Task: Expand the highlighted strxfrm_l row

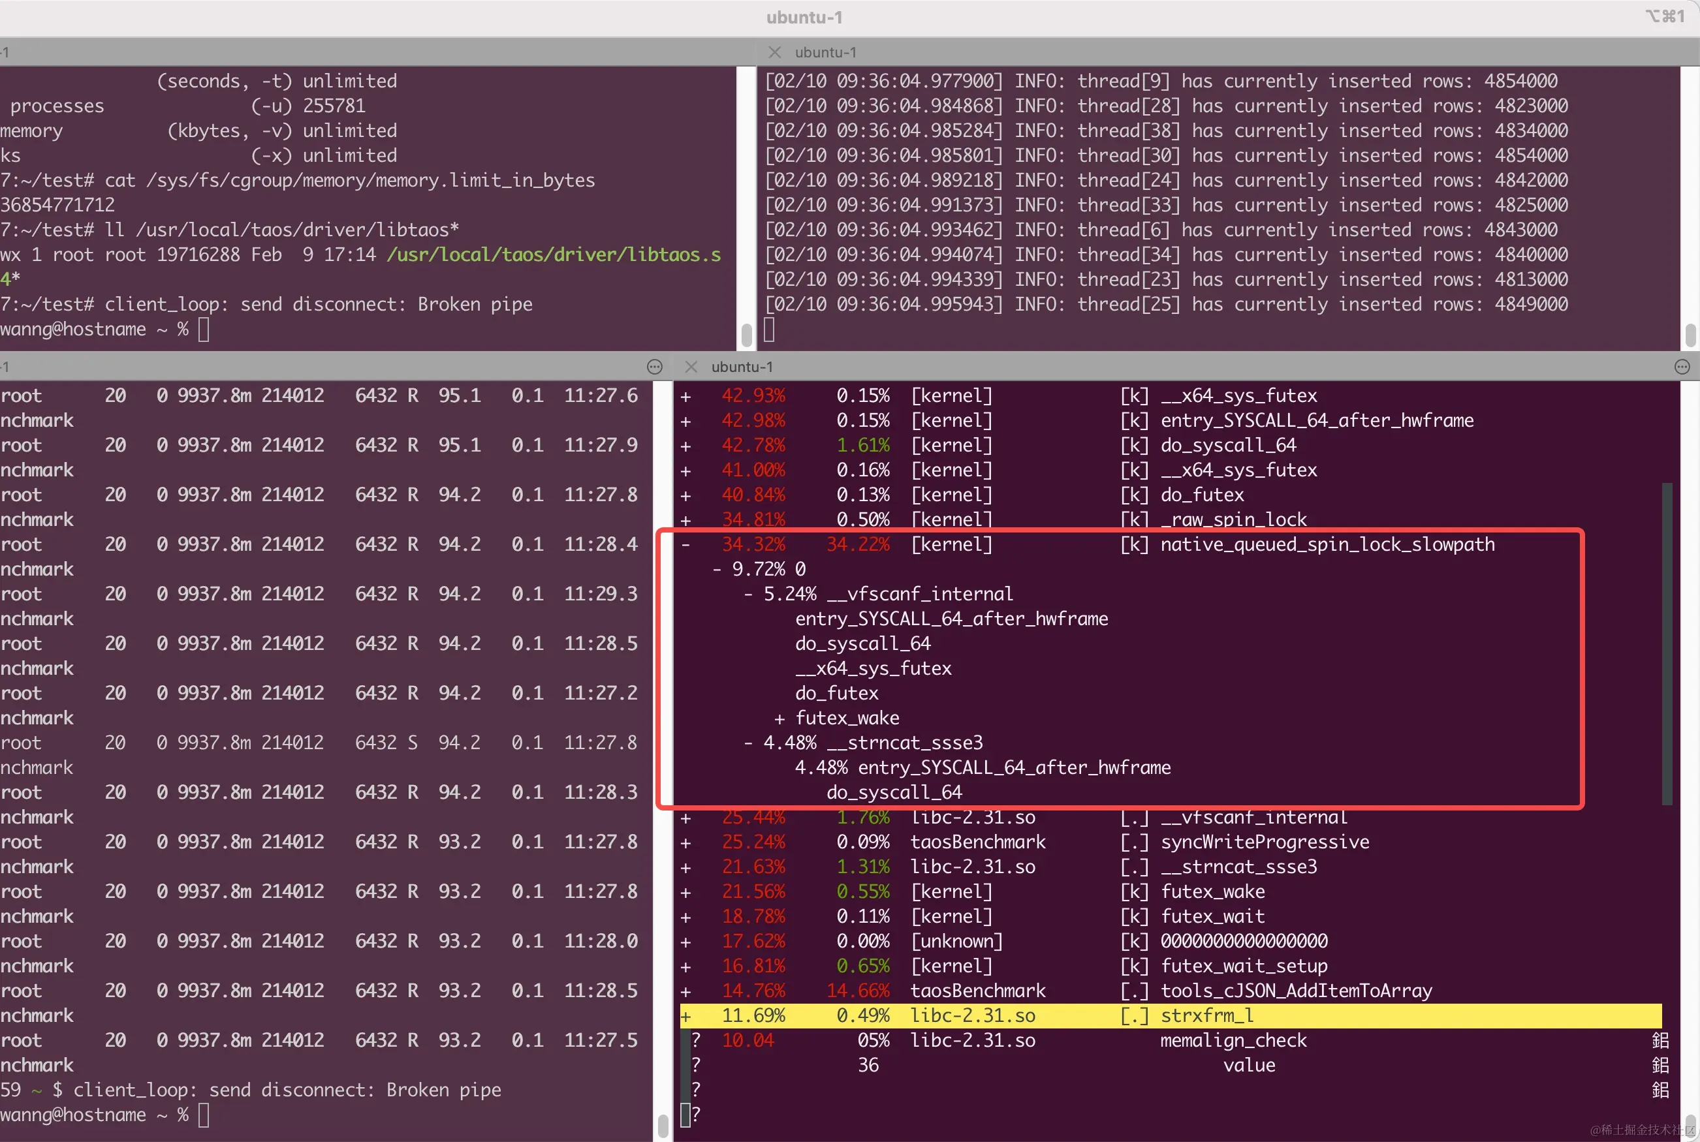Action: click(685, 1016)
